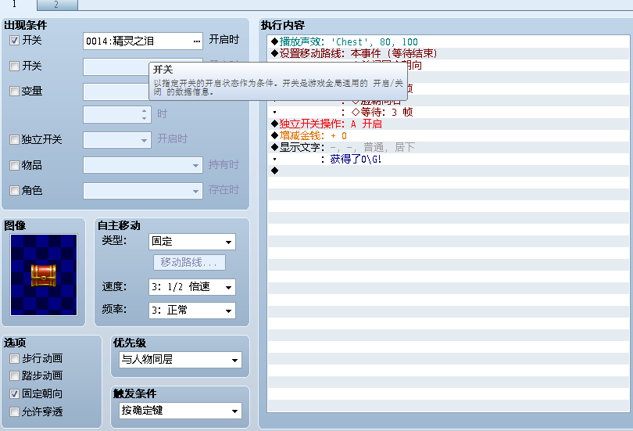633x431 pixels.
Task: Open the 触发条件 dropdown 按确定键
Action: point(181,411)
